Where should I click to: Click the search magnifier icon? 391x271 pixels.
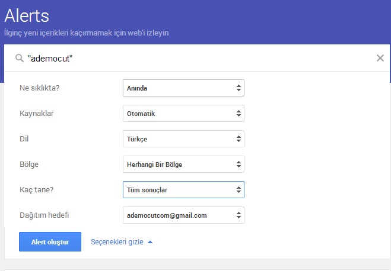(x=20, y=58)
